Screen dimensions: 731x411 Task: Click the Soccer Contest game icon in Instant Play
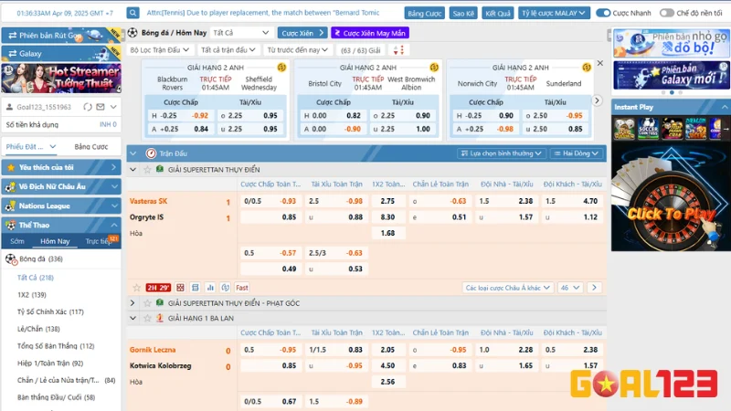647,131
